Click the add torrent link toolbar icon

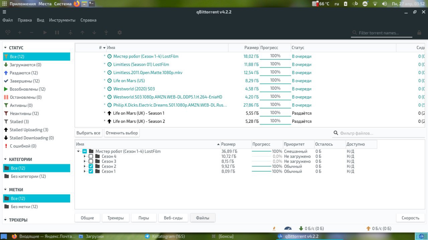[8, 33]
